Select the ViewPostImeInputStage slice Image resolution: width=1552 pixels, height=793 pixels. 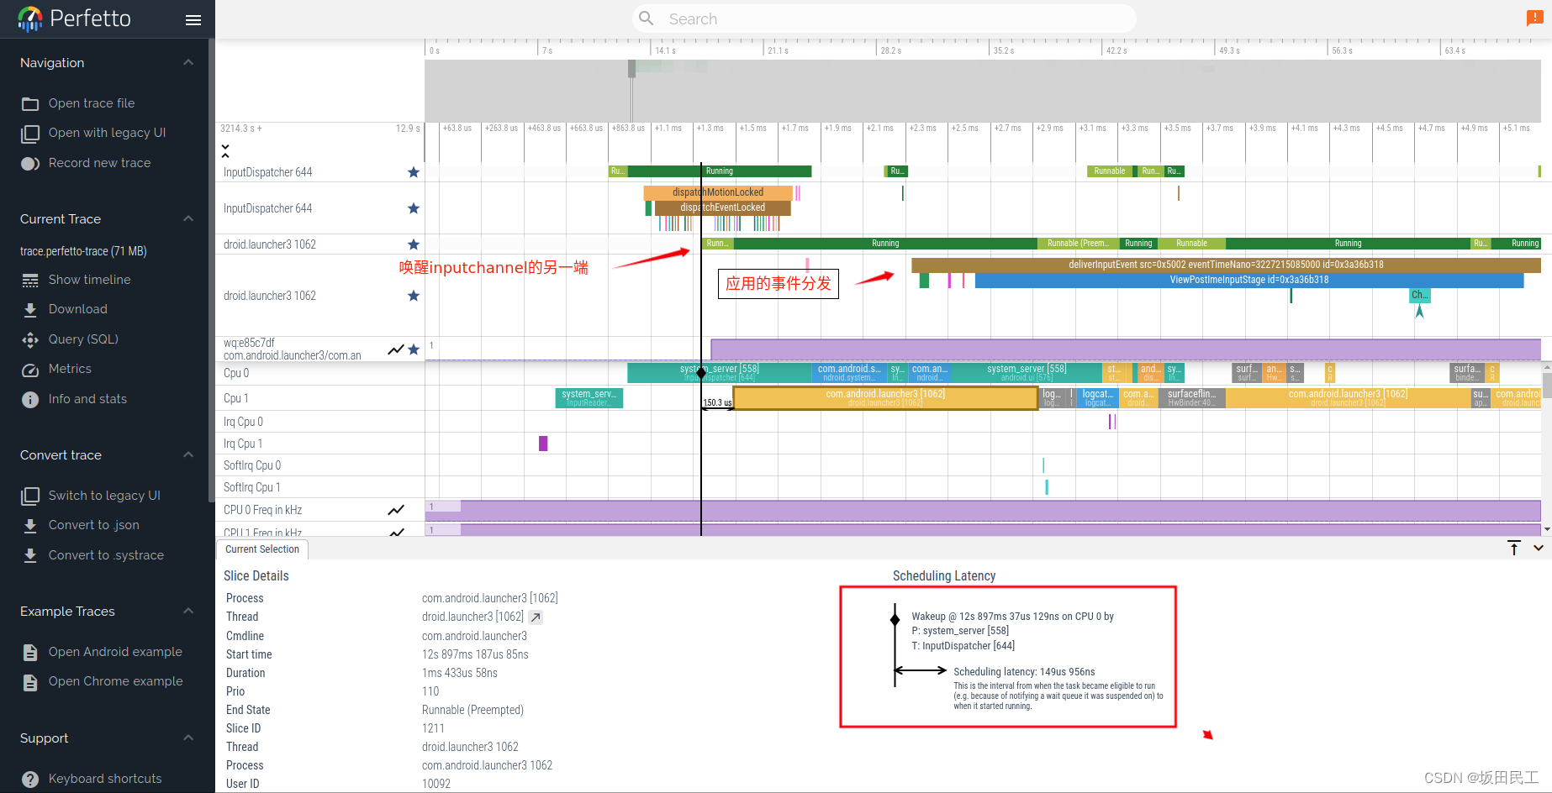click(x=1249, y=280)
